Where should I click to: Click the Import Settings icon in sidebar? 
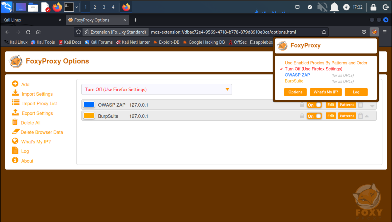[15, 93]
